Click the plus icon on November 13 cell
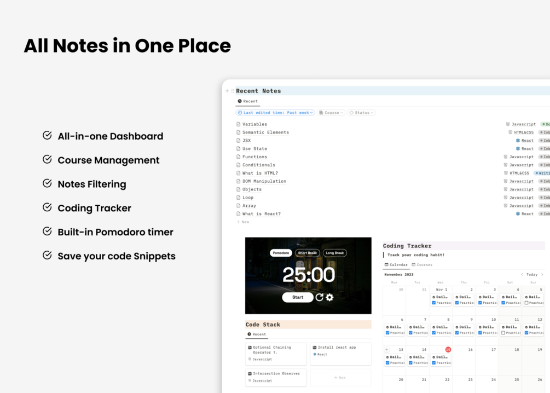Screen dimensions: 550x393 (386, 350)
